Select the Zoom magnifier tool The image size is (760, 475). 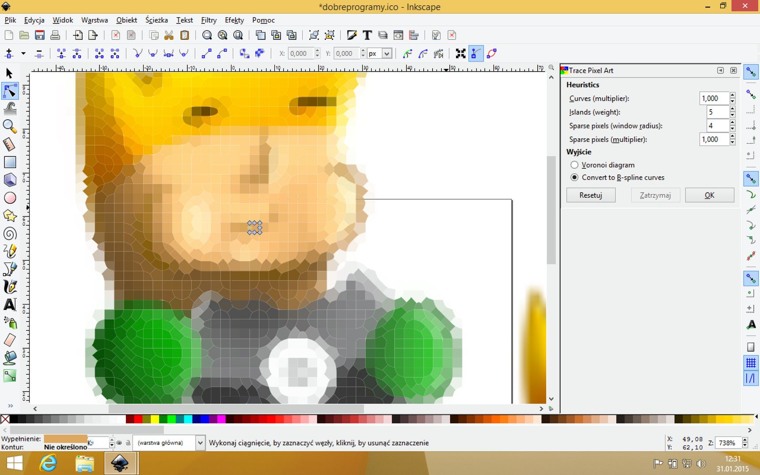(10, 126)
